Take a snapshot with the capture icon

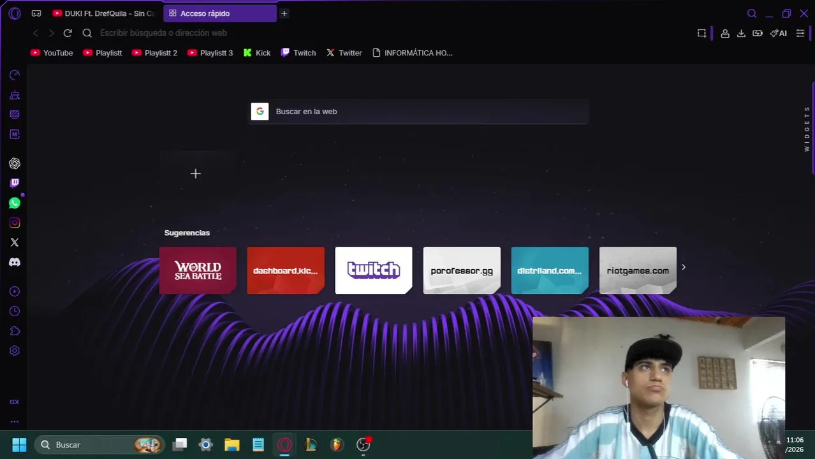click(701, 33)
